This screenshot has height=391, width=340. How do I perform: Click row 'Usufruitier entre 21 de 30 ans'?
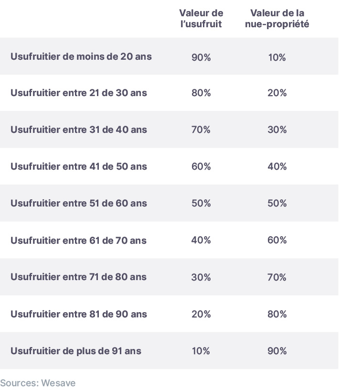pos(169,93)
